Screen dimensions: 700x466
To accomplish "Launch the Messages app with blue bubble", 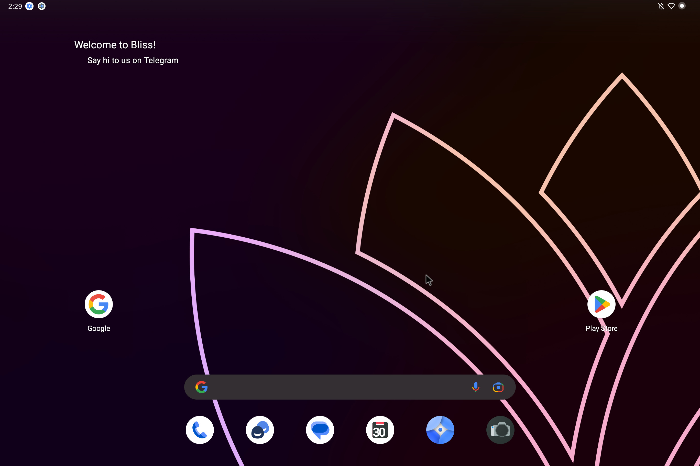I will [320, 430].
